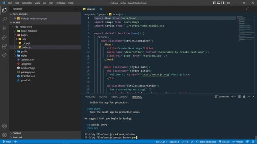Click UTF-8 encoding in status bar

coord(185,142)
